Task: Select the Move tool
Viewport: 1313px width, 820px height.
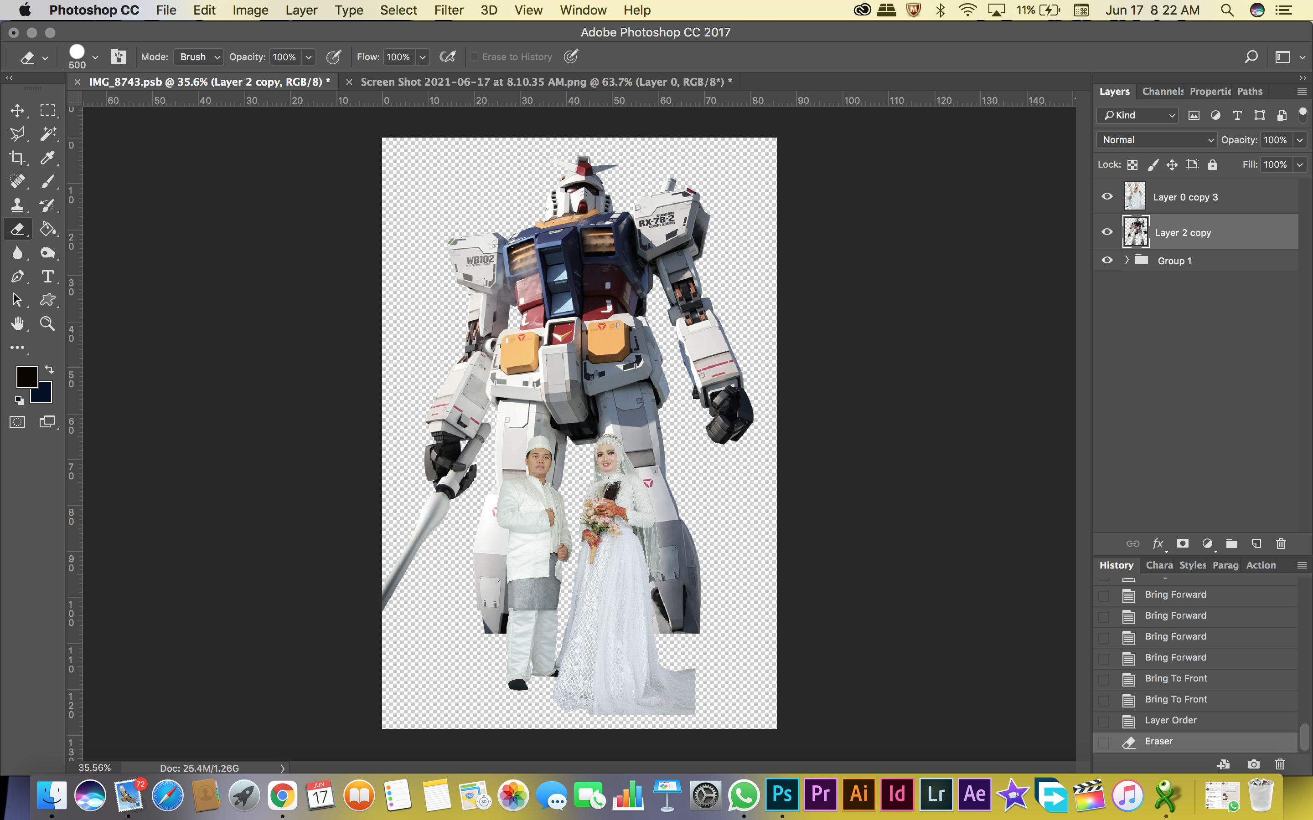Action: click(17, 111)
